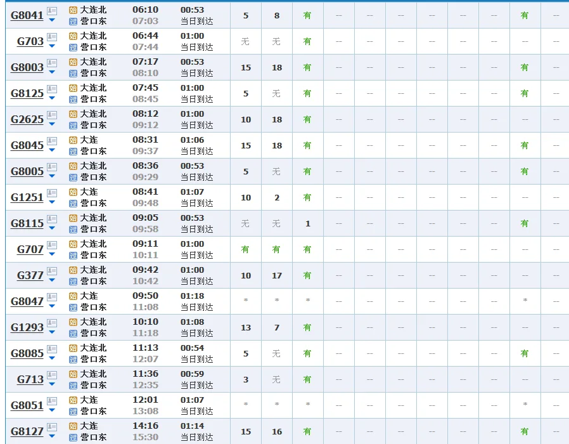Screen dimensions: 569x444
Task: Open the G8085 train number link
Action: [x=27, y=353]
